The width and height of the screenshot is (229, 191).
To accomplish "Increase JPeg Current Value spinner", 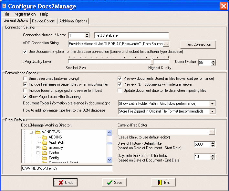I will pyautogui.click(x=213, y=61).
